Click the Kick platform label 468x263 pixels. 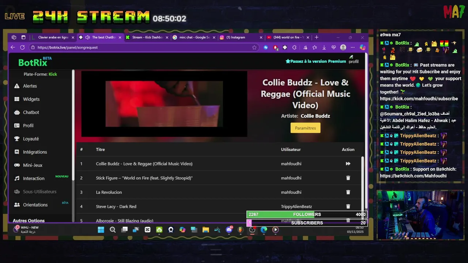point(53,74)
